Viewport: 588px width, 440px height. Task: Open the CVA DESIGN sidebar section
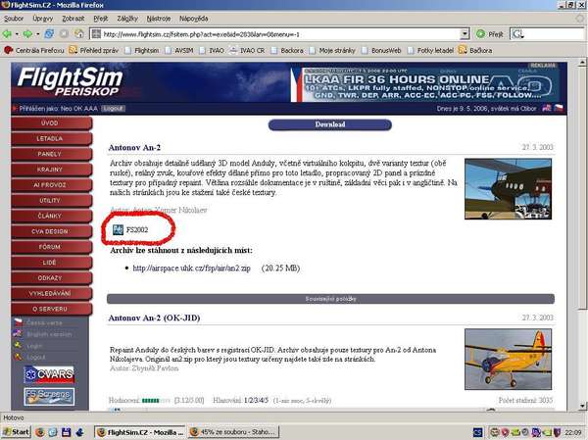click(x=51, y=231)
